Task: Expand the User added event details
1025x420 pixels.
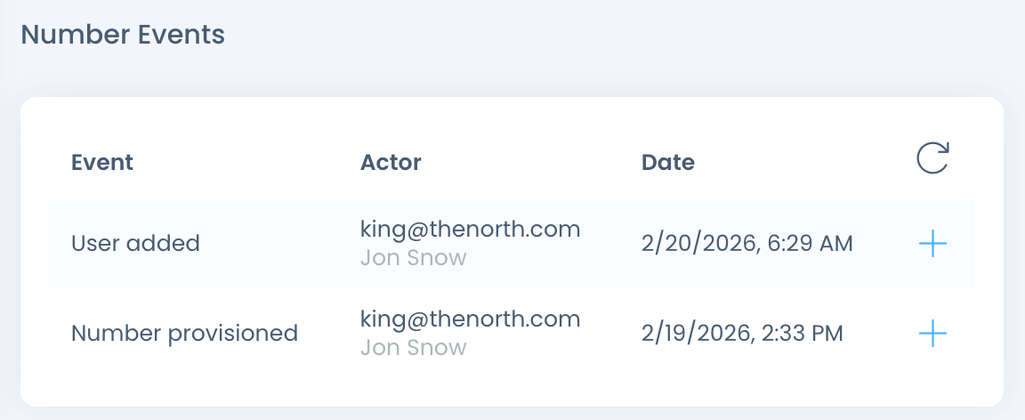Action: pyautogui.click(x=932, y=243)
